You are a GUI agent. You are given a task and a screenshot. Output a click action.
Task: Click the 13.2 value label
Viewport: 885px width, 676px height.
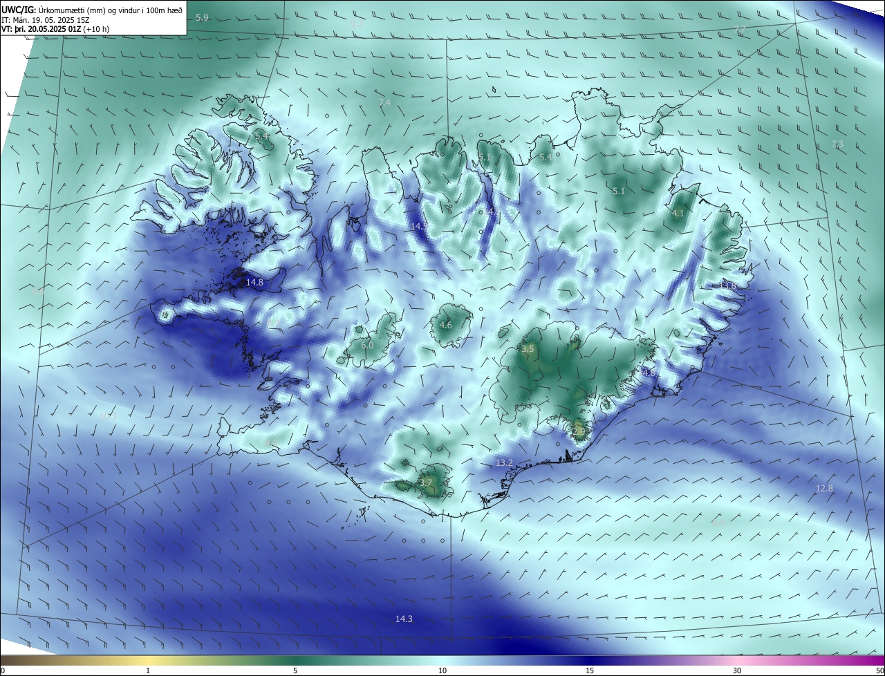click(505, 462)
